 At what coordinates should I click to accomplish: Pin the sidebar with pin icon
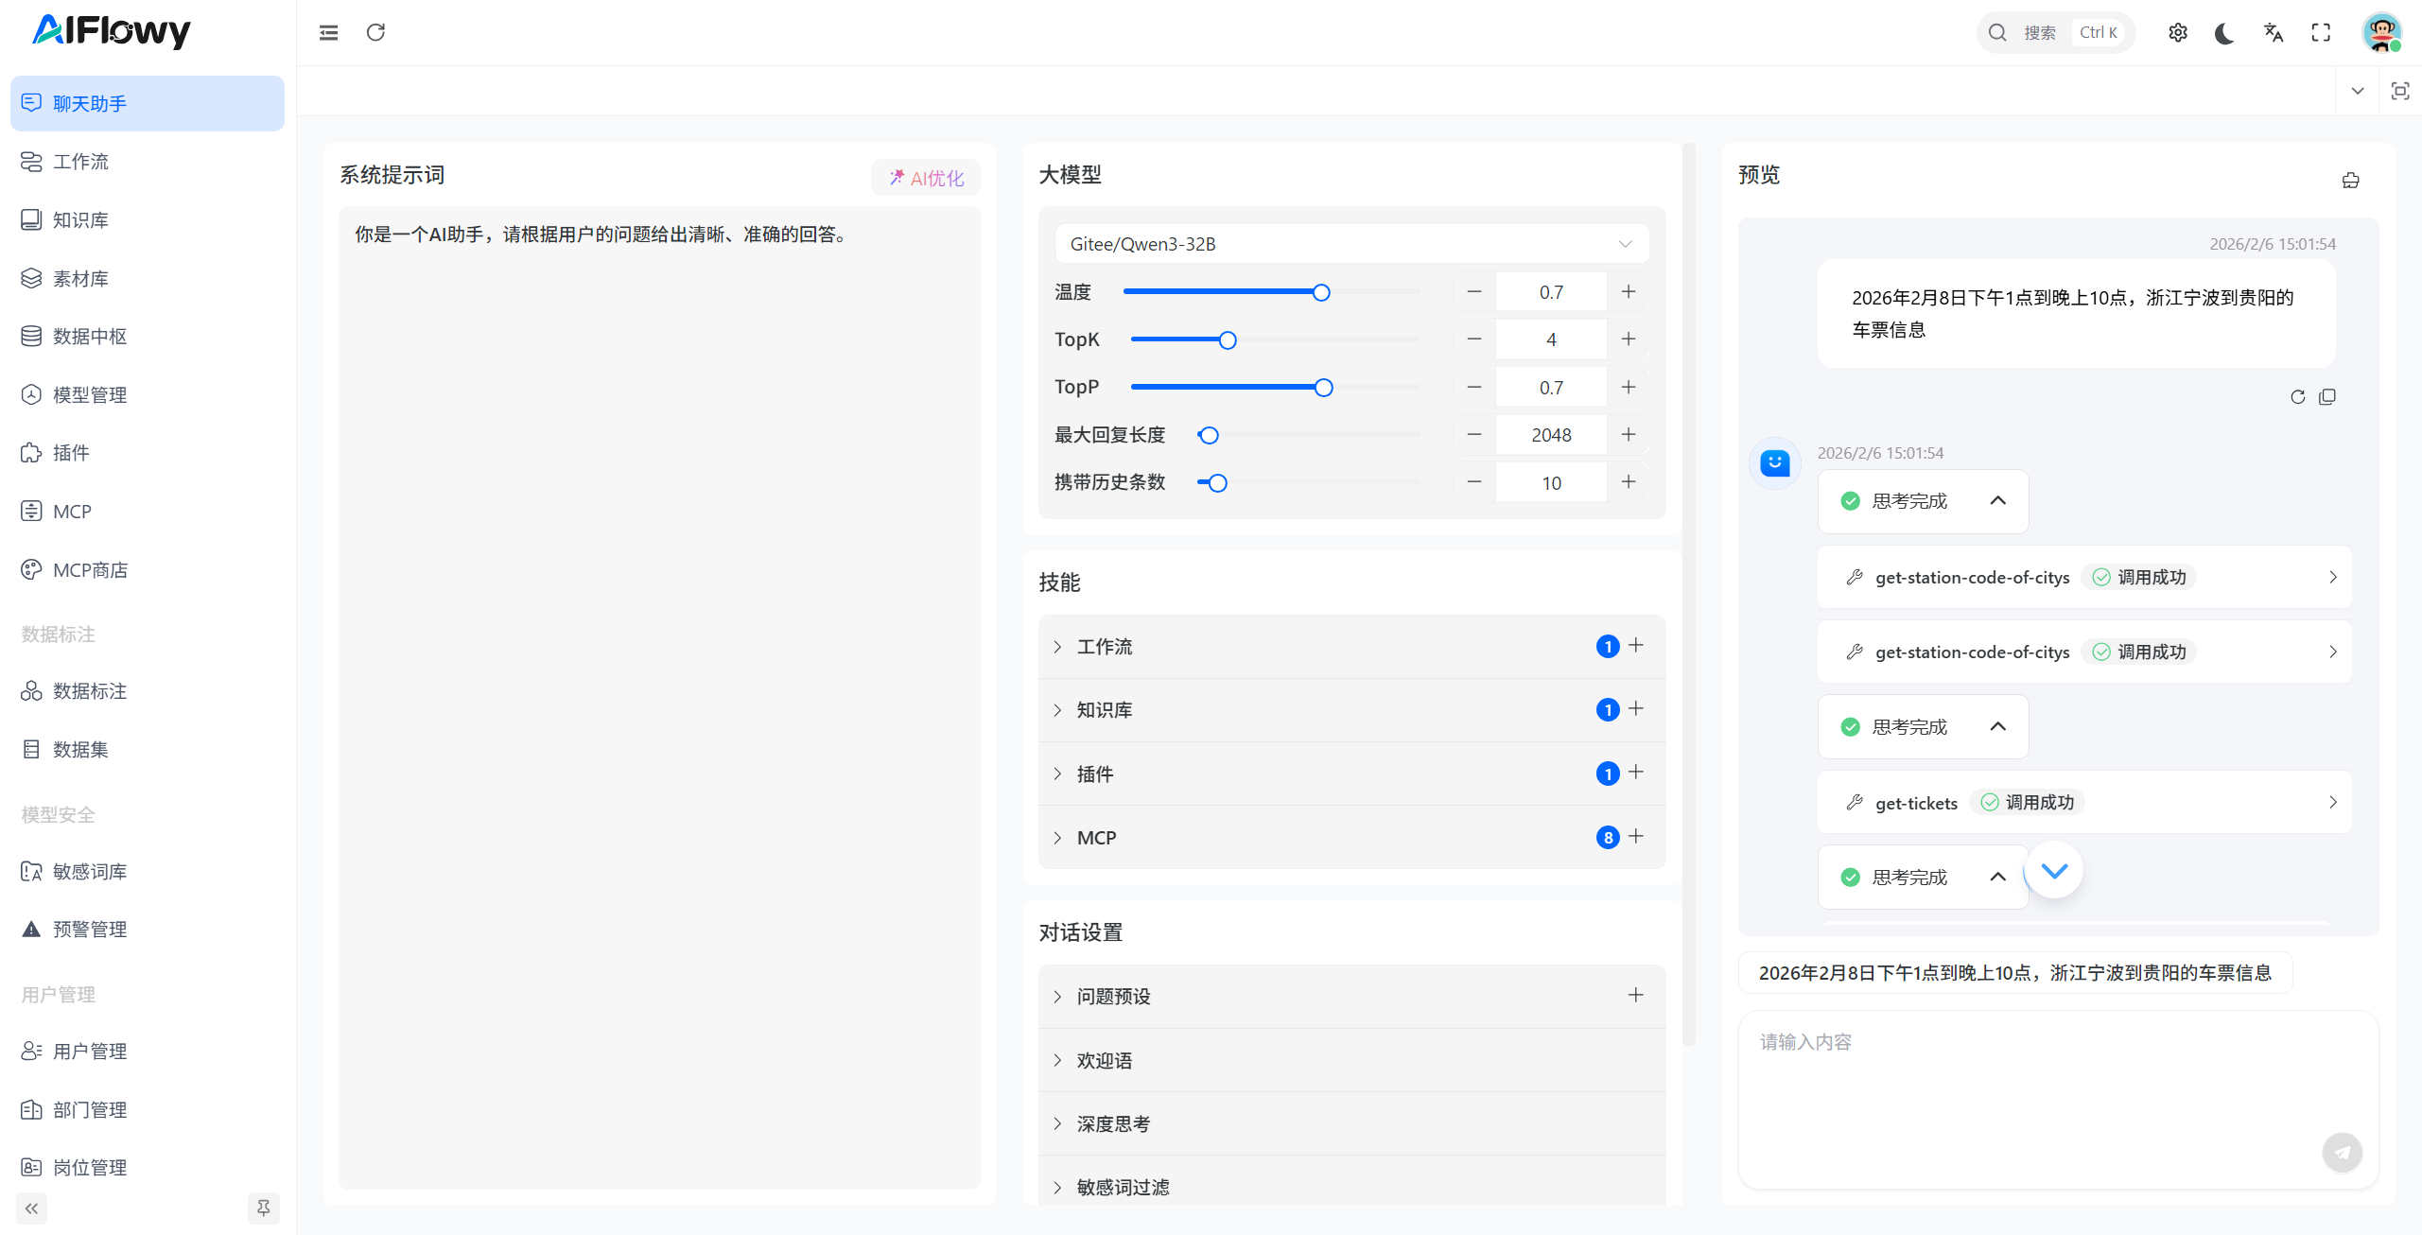[x=263, y=1208]
